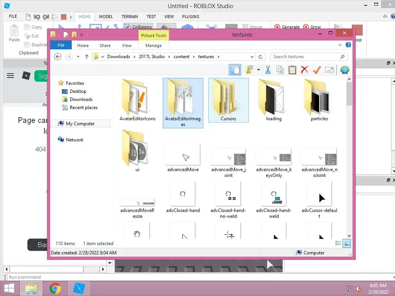Click the orange checkmark Properties icon
Screen dimensions: 395x296
[317, 70]
